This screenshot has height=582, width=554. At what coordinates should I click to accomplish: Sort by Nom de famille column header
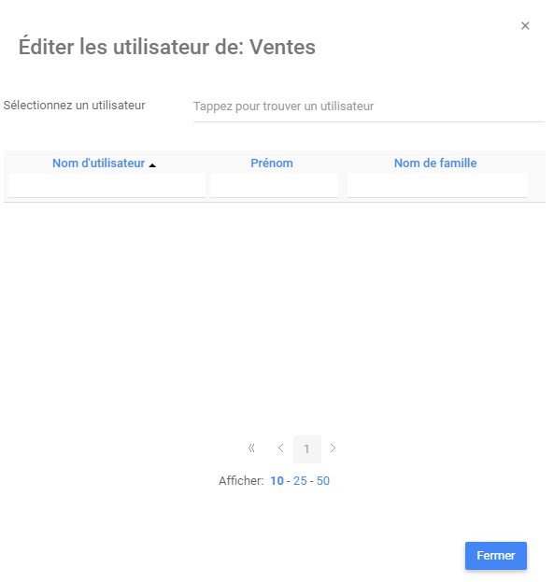coord(435,163)
